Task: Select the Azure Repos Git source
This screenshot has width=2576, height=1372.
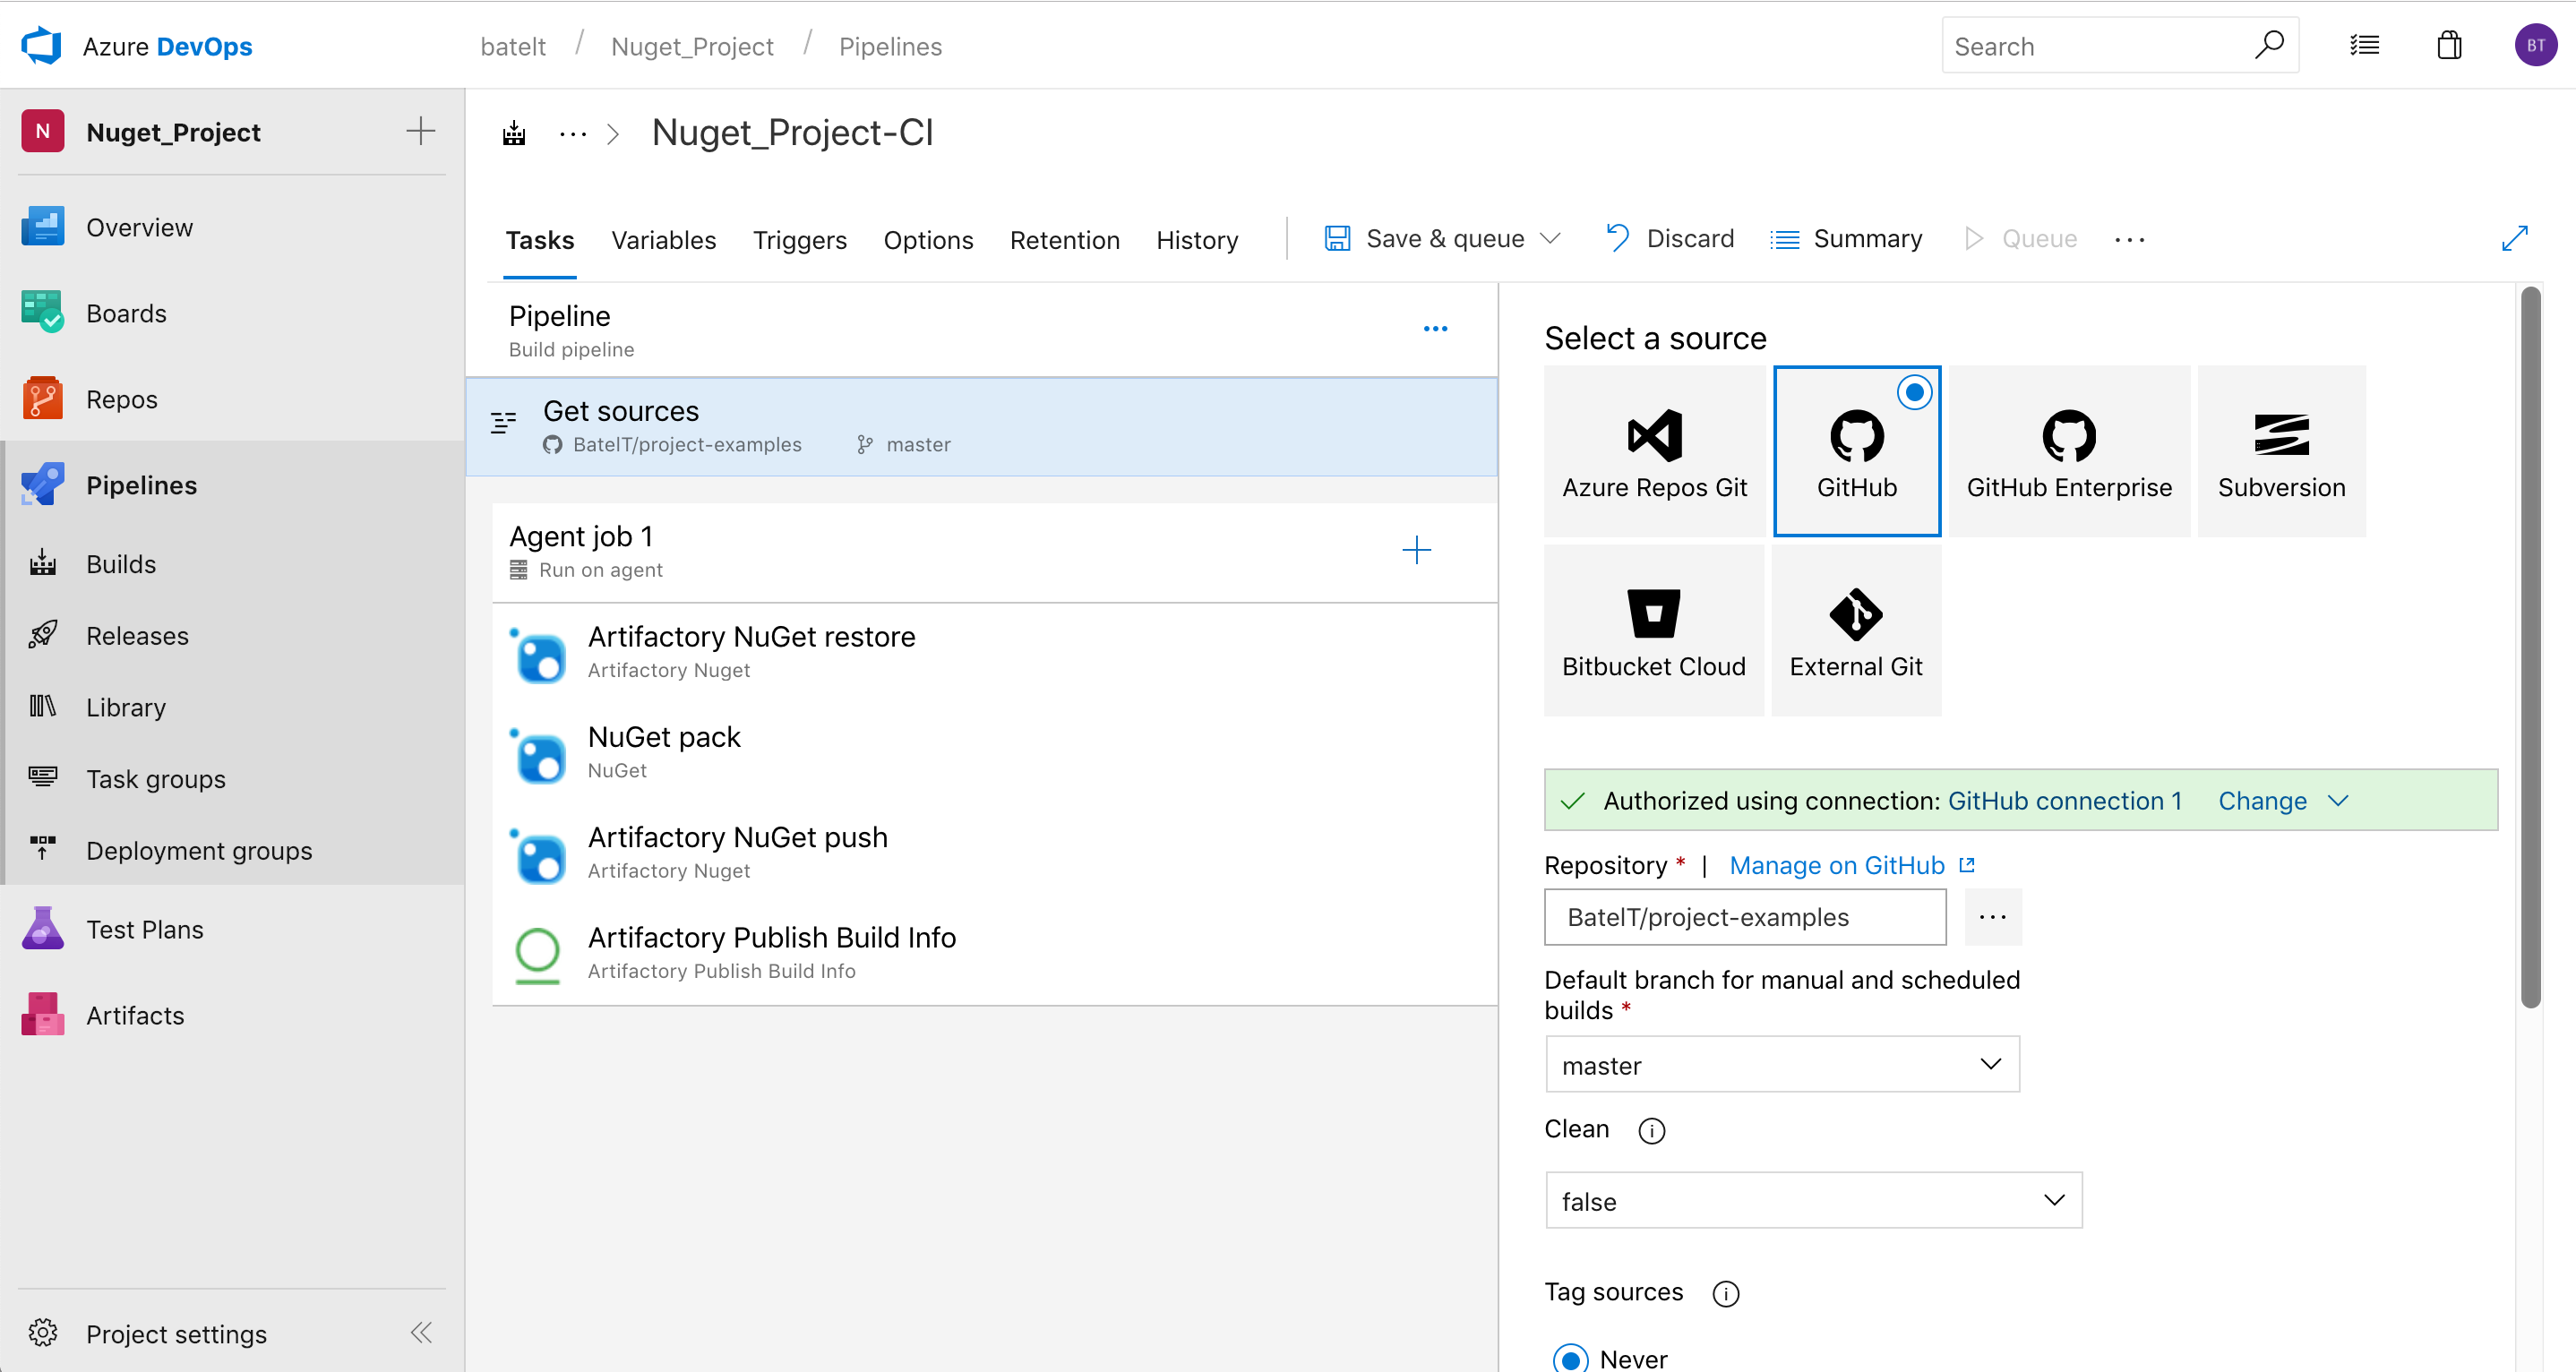Action: [x=1654, y=451]
